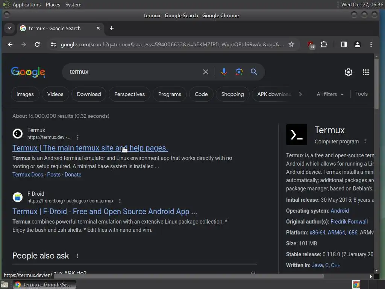Open options dots for Termux.dev result

tap(78, 137)
